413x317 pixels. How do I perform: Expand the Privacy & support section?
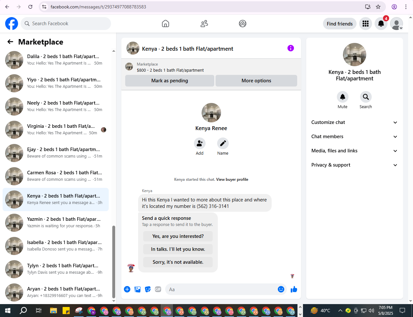(x=354, y=165)
